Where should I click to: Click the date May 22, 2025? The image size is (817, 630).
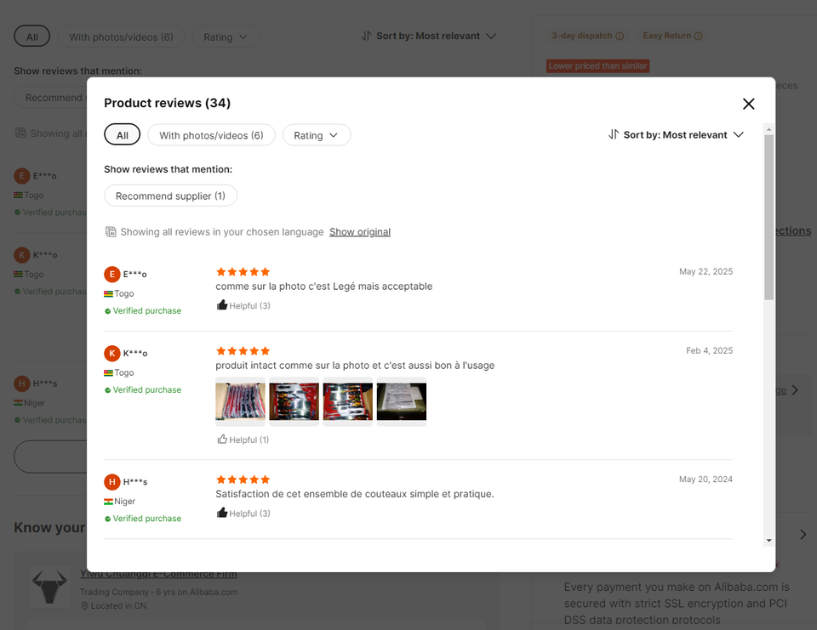point(706,271)
